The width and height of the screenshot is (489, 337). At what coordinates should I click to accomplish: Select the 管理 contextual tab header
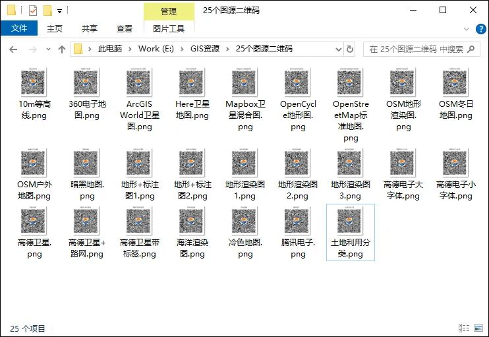coord(169,12)
